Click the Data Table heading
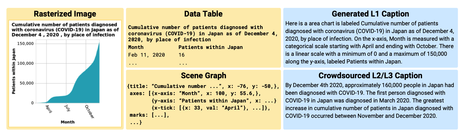Screen dimensions: 470x140 (x=203, y=14)
